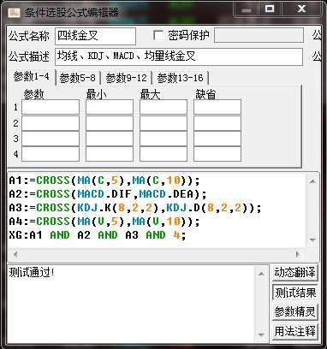Screen dimensions: 327x349
Task: Open the 参数9-12 tab
Action: (x=126, y=78)
